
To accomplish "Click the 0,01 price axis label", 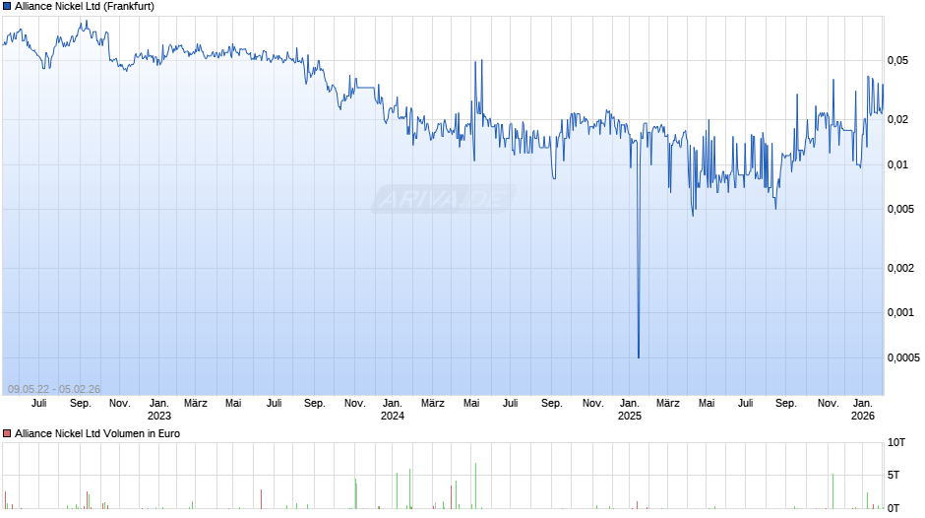I will [x=897, y=164].
